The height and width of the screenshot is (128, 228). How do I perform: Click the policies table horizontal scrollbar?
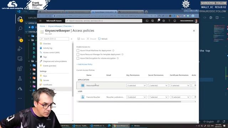129,102
